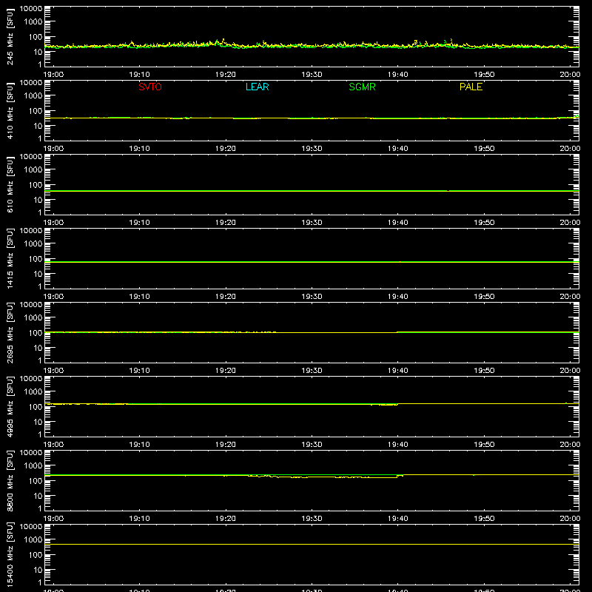This screenshot has height=592, width=592.
Task: Click the cyan LEAR station label
Action: (257, 87)
